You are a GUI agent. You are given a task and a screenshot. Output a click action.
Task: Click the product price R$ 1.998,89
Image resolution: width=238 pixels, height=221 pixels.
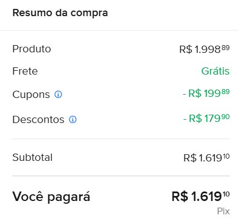(205, 50)
